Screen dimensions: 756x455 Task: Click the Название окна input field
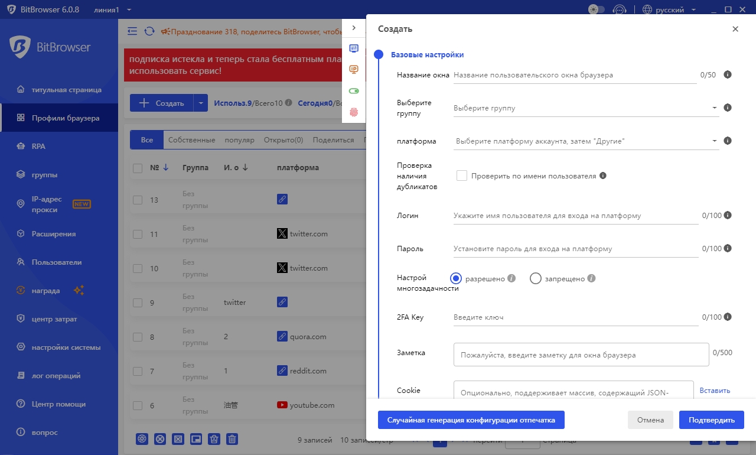[x=575, y=75]
